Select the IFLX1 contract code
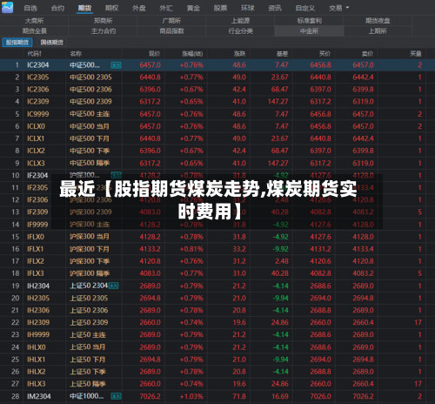435x404 pixels. (36, 249)
